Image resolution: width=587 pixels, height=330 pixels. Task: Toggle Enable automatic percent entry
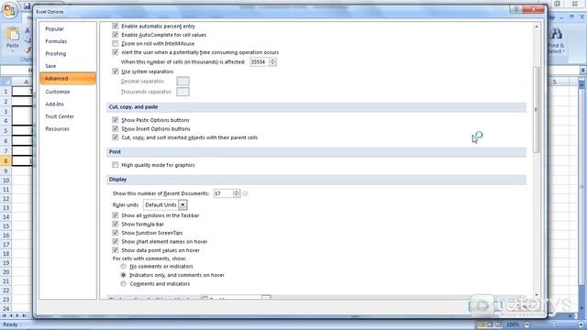(116, 26)
